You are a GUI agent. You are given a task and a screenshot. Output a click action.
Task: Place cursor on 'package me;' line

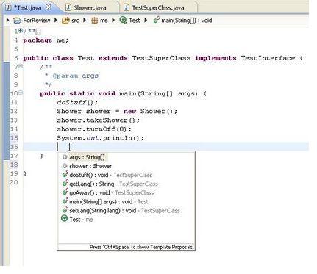coord(46,40)
